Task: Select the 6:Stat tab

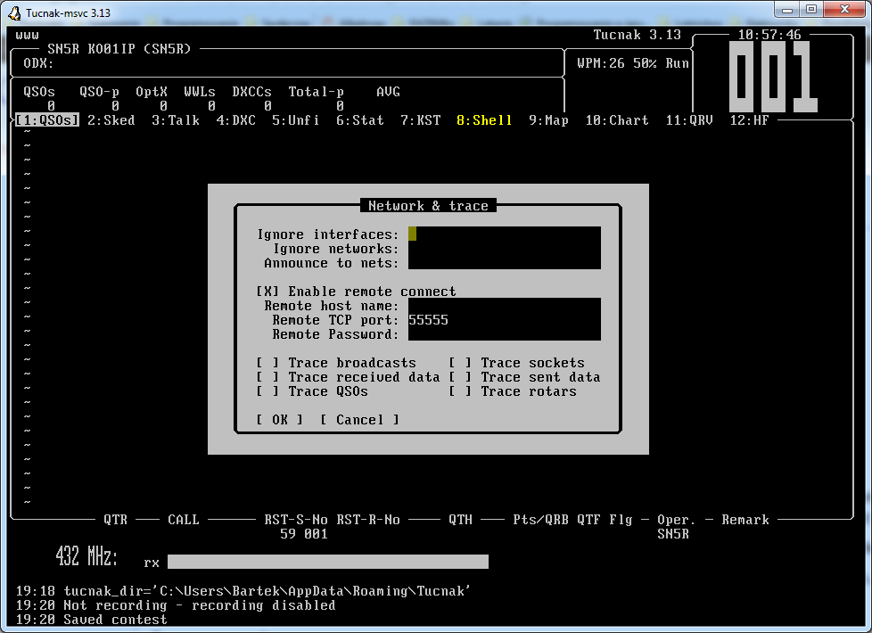Action: pos(360,120)
